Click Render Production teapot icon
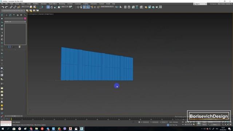The height and width of the screenshot is (131, 233). [157, 7]
